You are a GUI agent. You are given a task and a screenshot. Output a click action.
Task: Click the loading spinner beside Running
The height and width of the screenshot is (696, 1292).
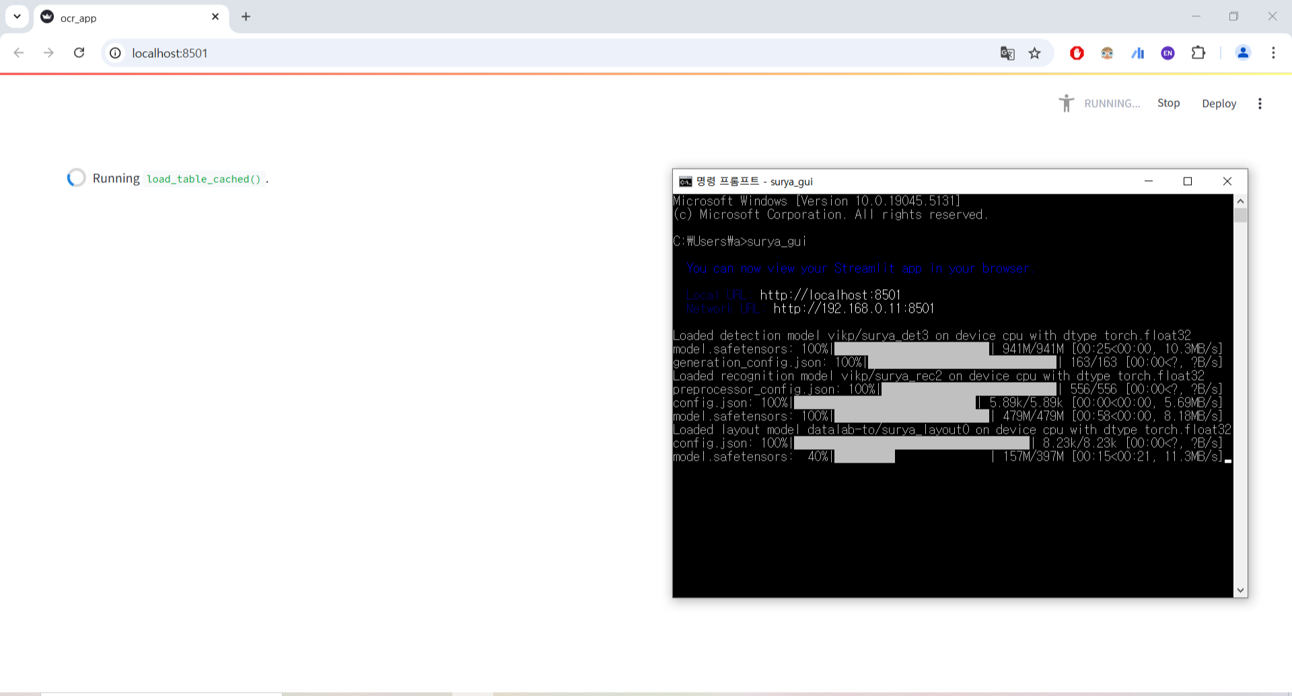point(76,178)
